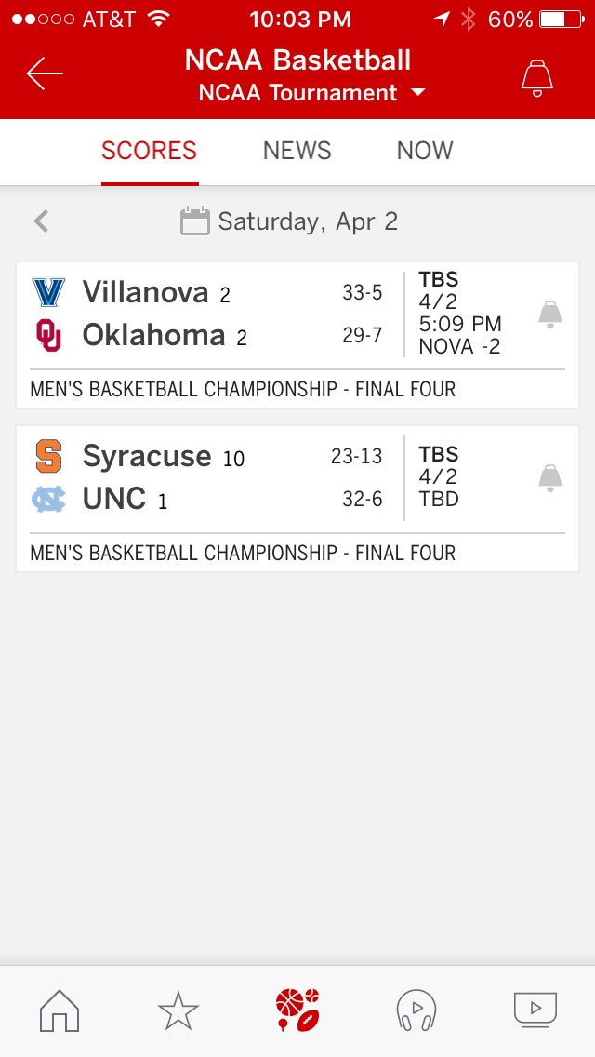Open the Oklahoma team row
Image resolution: width=595 pixels, height=1057 pixels.
pyautogui.click(x=207, y=335)
